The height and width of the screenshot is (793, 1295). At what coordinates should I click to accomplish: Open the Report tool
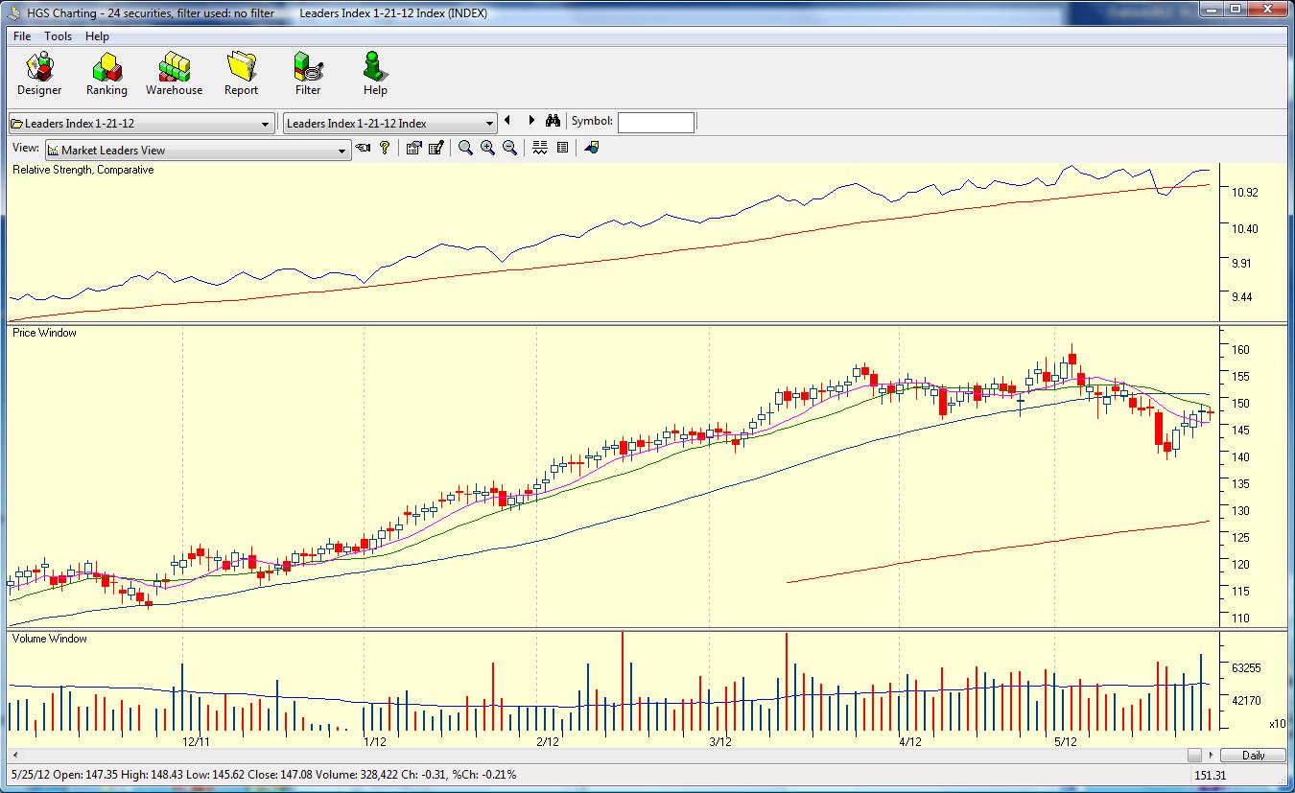point(241,74)
